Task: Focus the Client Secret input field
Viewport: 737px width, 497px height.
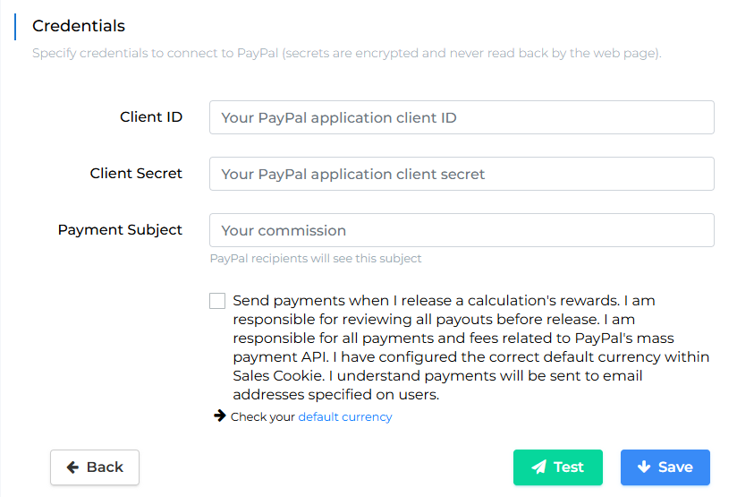Action: (462, 174)
